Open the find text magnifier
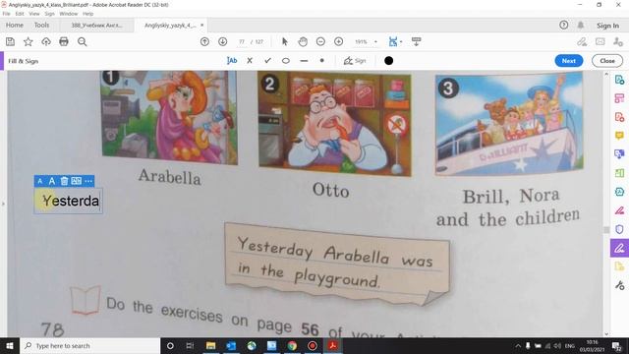Image resolution: width=629 pixels, height=354 pixels. [83, 41]
